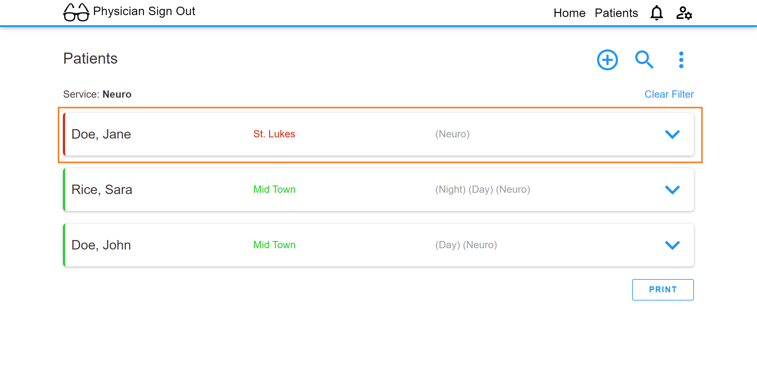Open user account settings icon
The height and width of the screenshot is (378, 757).
684,13
